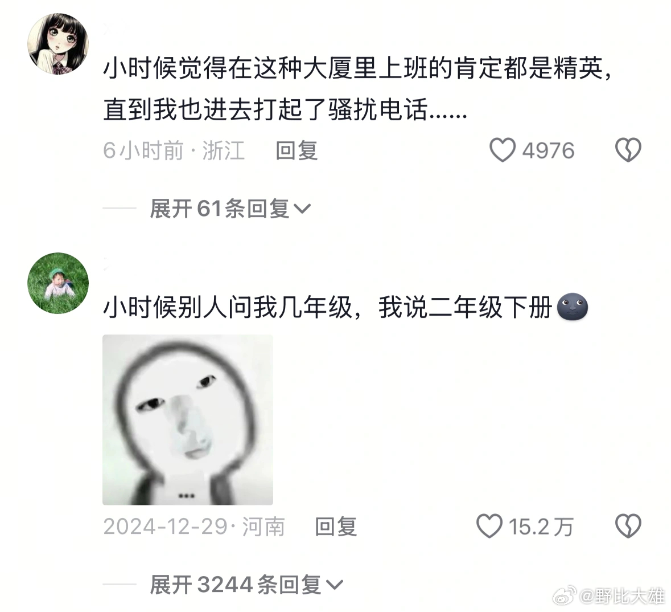
Task: Reply to the Zhejiang comment
Action: [x=297, y=151]
